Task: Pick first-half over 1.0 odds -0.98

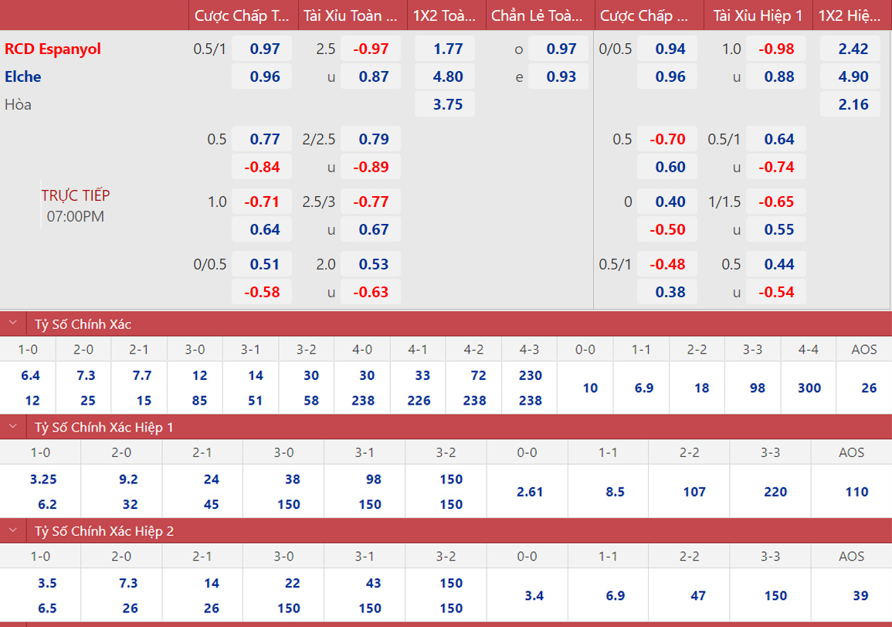Action: click(776, 49)
